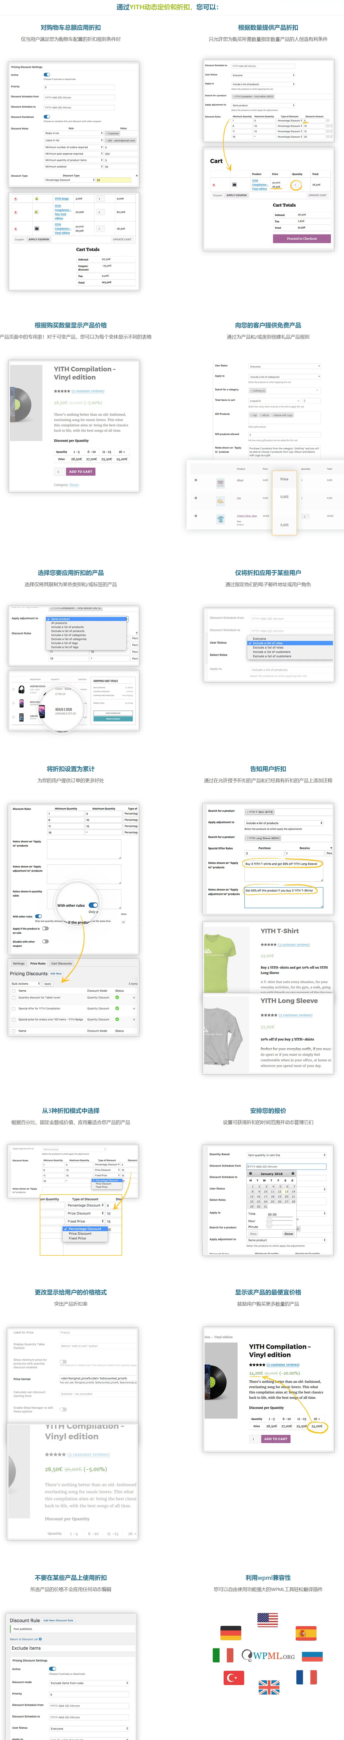
Task: Toggle Disable with other coupon switch
Action: point(45,941)
